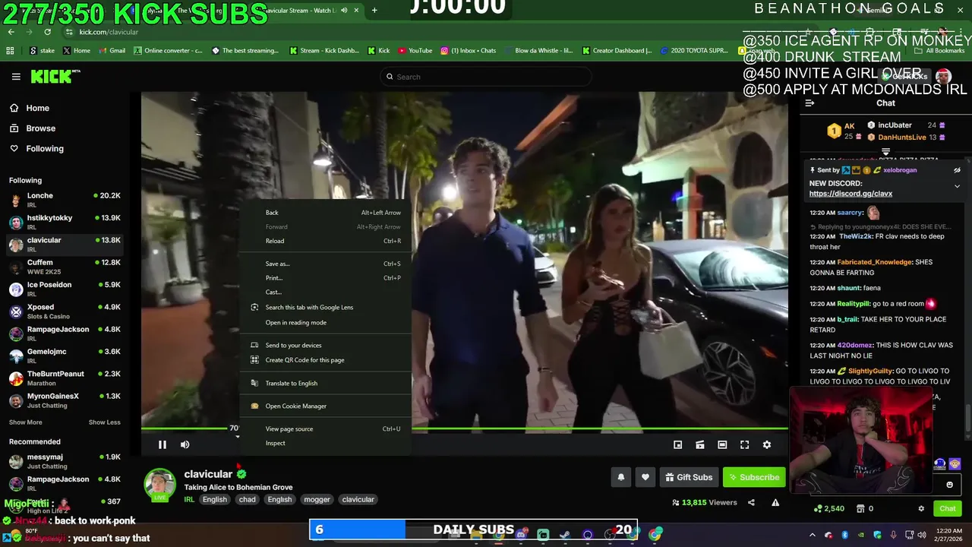Open the stake bookmark

tap(42, 51)
